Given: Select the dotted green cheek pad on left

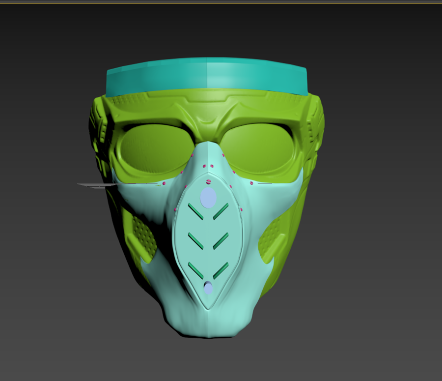Looking at the screenshot, I should point(144,238).
